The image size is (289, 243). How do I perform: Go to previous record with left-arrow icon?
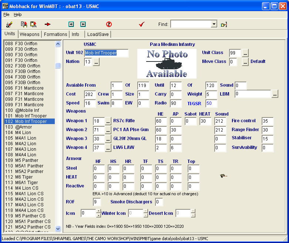[x=71, y=24]
